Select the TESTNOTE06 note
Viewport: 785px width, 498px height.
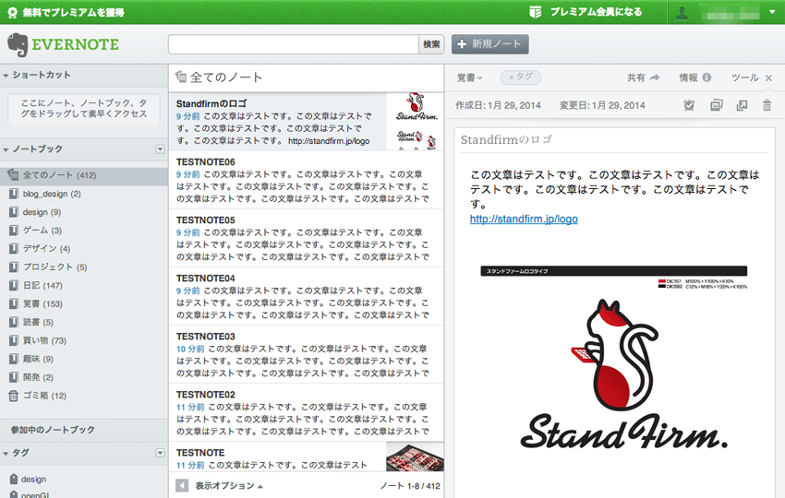[x=307, y=180]
